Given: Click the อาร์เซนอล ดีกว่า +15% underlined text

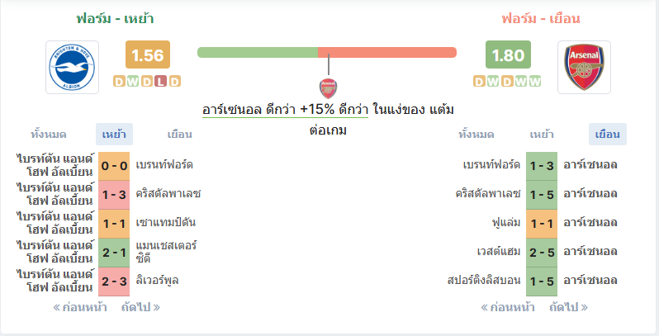Looking at the screenshot, I should 285,110.
